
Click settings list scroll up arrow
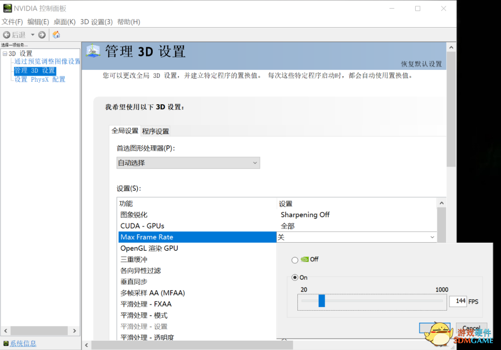pyautogui.click(x=442, y=203)
